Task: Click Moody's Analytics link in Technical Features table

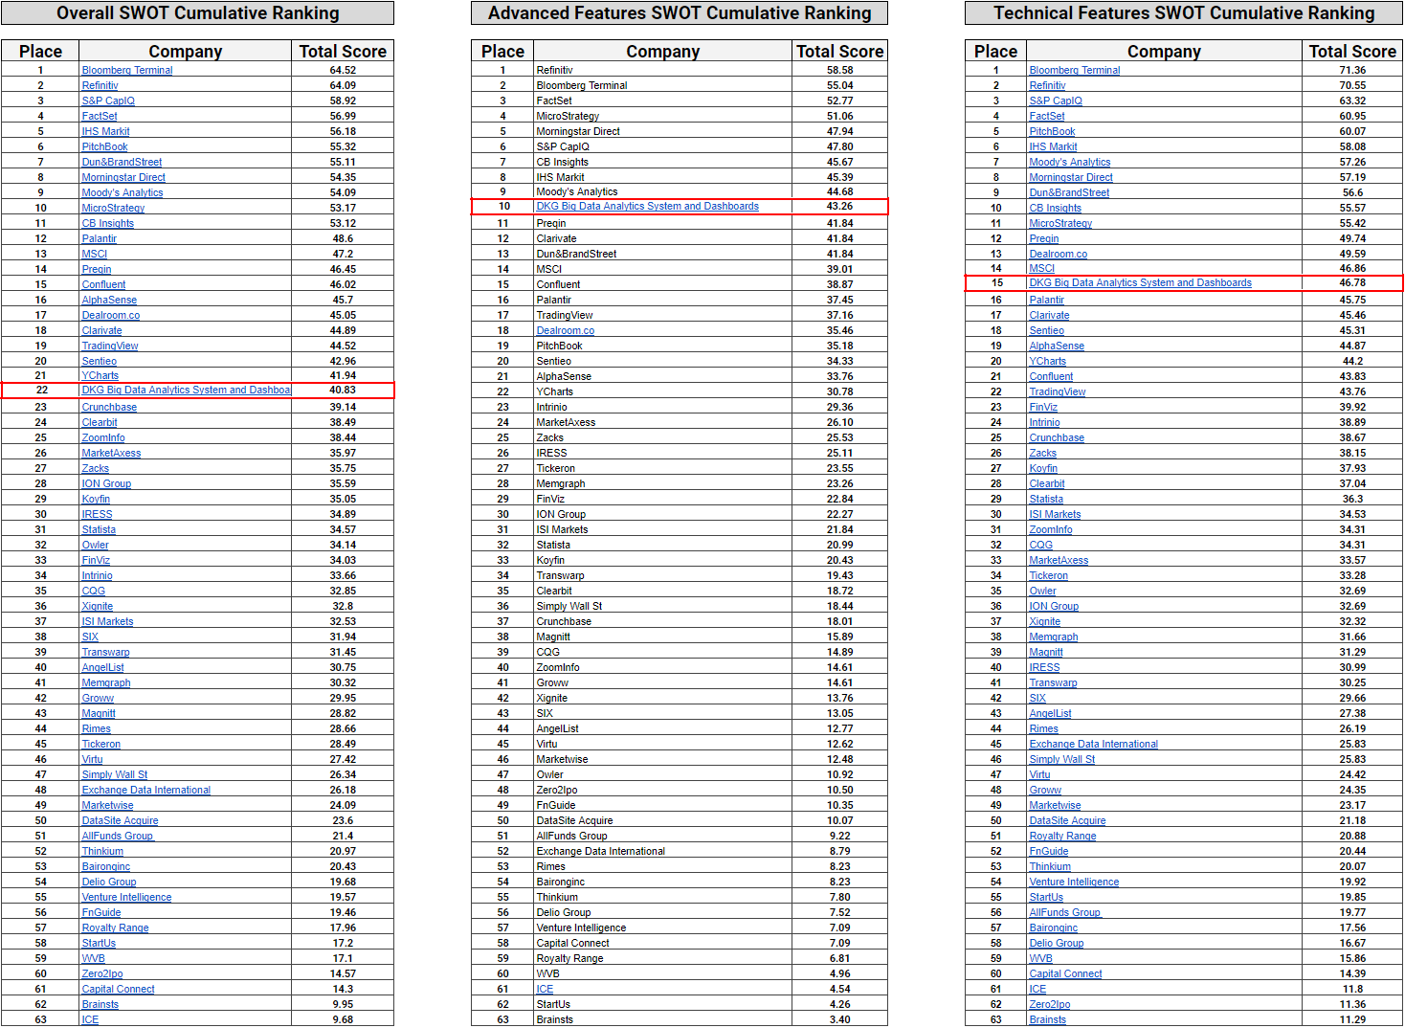Action: click(x=1069, y=162)
